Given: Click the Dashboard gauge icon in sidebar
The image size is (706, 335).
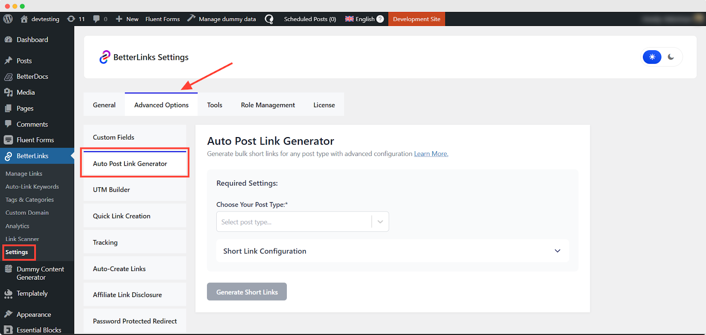Looking at the screenshot, I should 8,40.
